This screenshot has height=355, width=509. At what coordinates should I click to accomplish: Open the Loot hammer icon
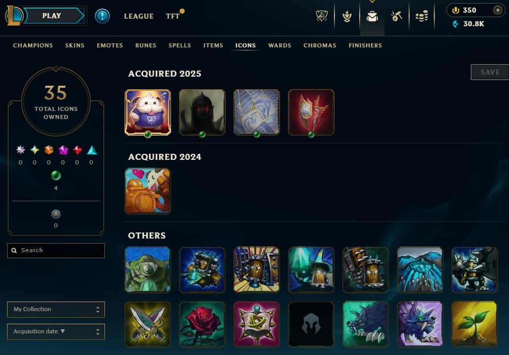[x=397, y=16]
